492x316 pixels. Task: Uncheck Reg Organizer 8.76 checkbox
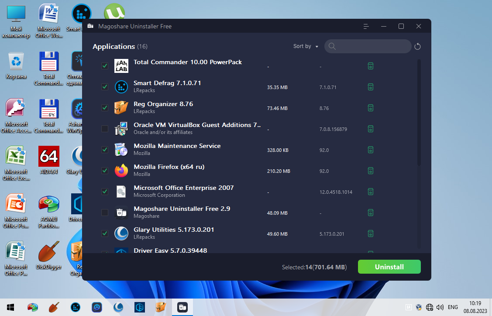(105, 108)
